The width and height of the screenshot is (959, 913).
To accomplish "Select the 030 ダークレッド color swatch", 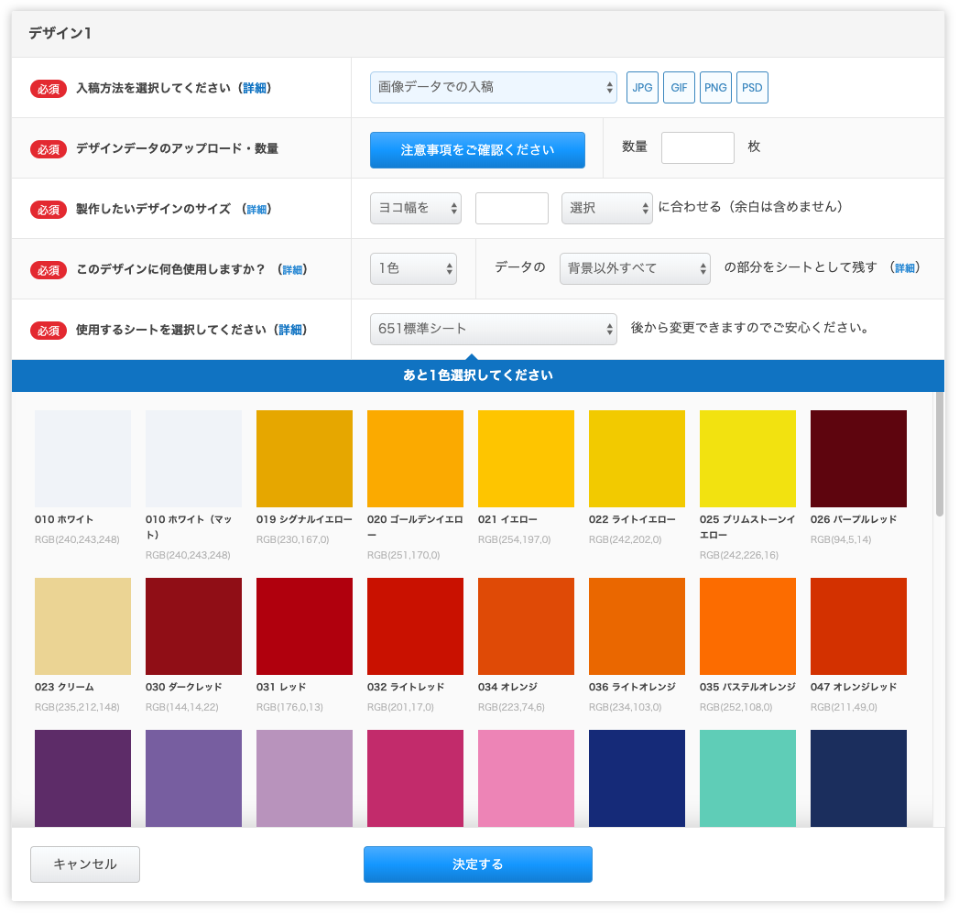I will pos(193,625).
